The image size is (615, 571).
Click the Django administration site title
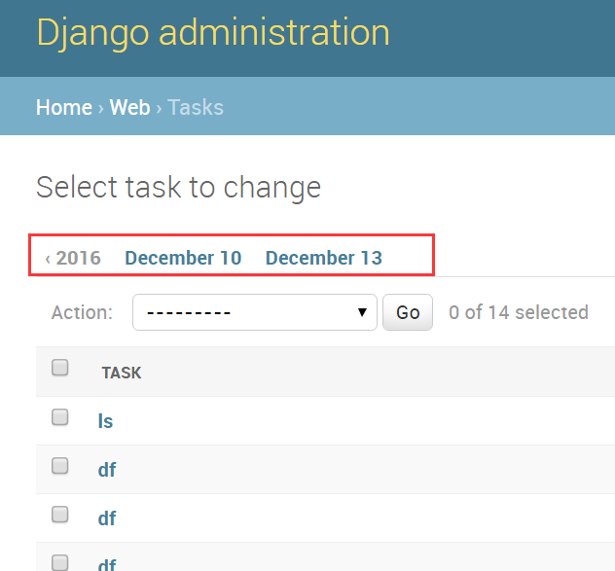pos(213,33)
